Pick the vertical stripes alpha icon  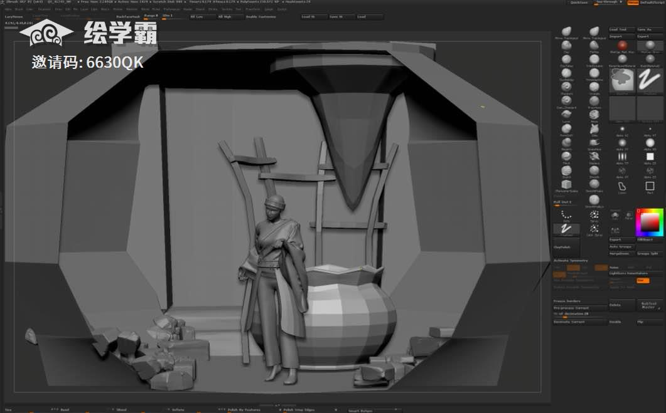point(622,157)
